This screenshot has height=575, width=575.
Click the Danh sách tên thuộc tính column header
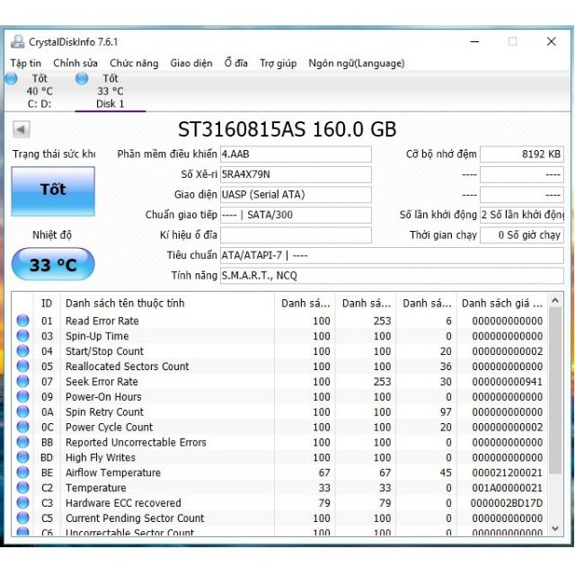click(x=167, y=304)
